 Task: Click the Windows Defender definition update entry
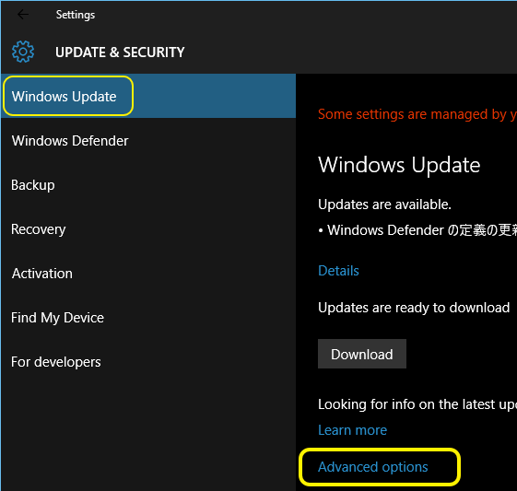coord(417,230)
